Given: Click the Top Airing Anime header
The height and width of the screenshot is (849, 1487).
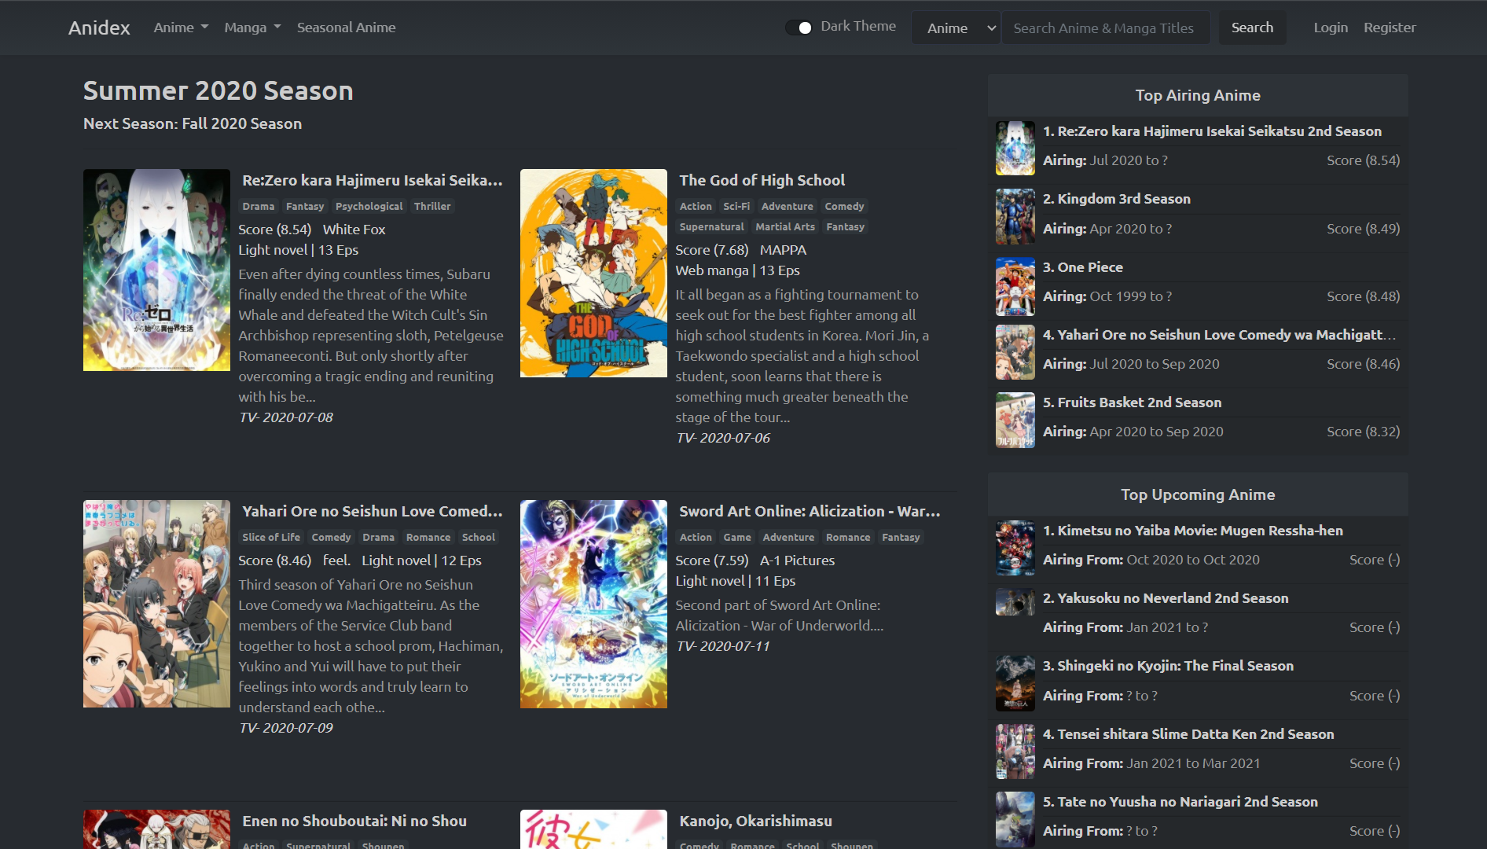Looking at the screenshot, I should [x=1197, y=95].
